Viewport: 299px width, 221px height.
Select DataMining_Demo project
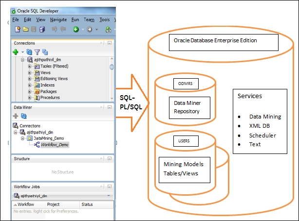pyautogui.click(x=49, y=138)
